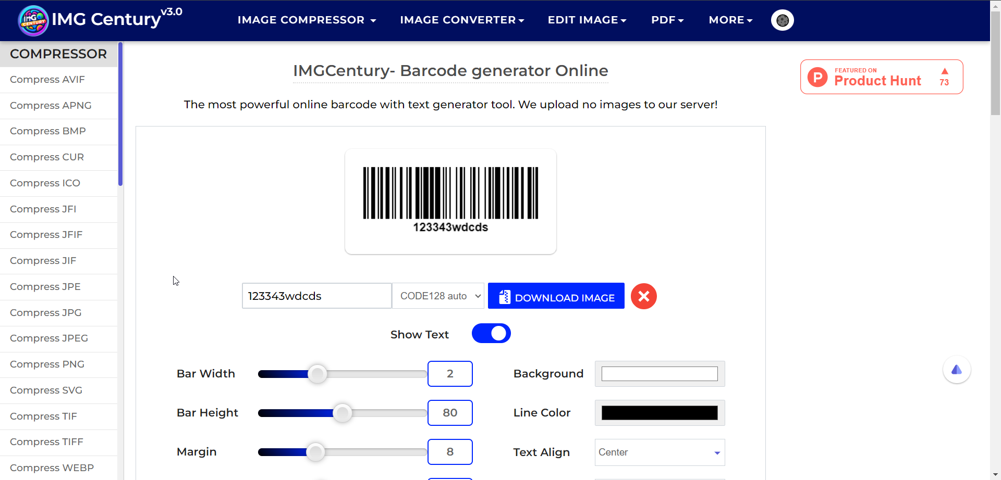The width and height of the screenshot is (1001, 480).
Task: Click the Bar Width slider handle
Action: [x=317, y=374]
